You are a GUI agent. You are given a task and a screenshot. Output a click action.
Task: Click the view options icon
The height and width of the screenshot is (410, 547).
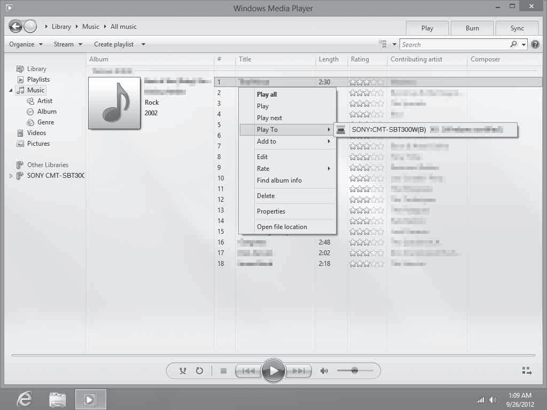coord(382,44)
